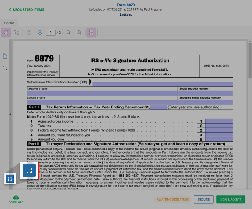Open the page thumbnails panel icon
The height and width of the screenshot is (209, 252).
coord(5,56)
